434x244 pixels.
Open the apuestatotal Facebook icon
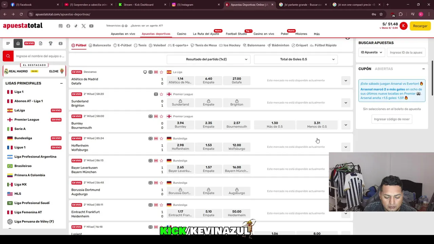click(68, 26)
